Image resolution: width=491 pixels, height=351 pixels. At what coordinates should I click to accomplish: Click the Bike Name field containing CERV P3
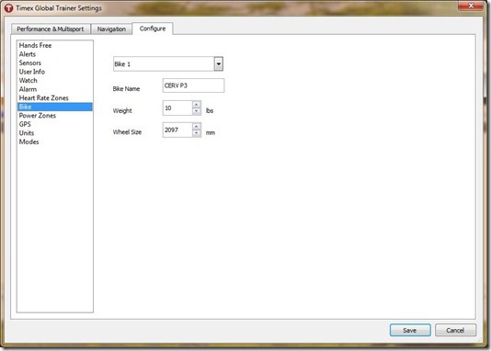coord(193,85)
